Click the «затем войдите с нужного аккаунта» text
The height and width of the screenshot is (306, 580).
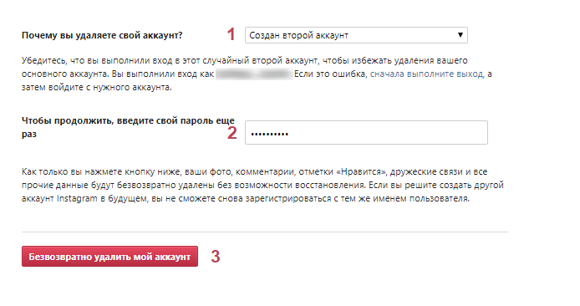pyautogui.click(x=97, y=87)
